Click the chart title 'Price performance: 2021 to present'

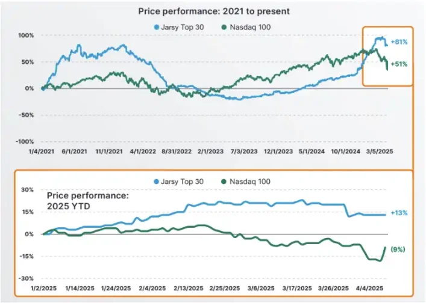point(214,11)
